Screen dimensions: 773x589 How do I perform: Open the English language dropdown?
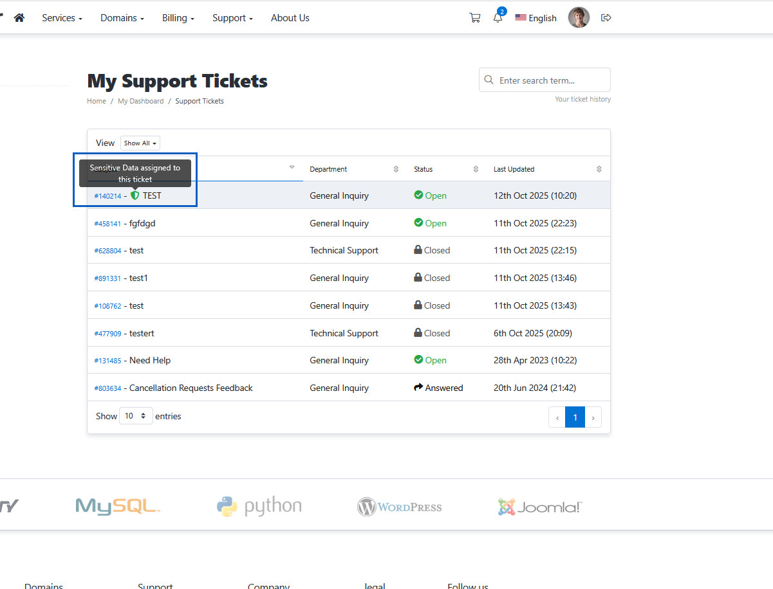pyautogui.click(x=536, y=18)
